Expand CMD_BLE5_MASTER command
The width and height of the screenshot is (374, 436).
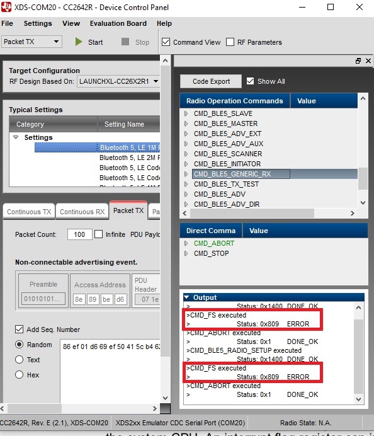[x=186, y=123]
